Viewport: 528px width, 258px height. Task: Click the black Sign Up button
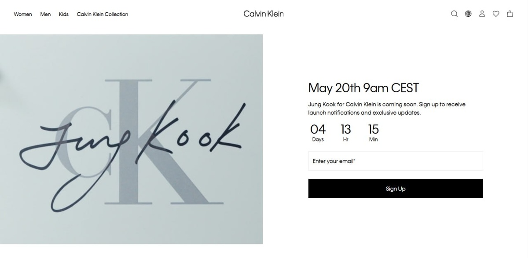pyautogui.click(x=396, y=189)
